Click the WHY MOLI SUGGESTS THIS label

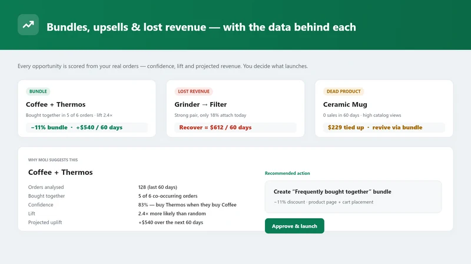53,160
